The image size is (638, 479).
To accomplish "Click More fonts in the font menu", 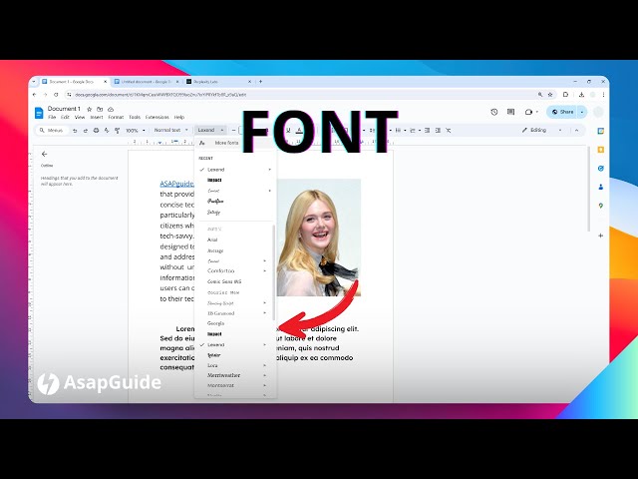I will [226, 143].
